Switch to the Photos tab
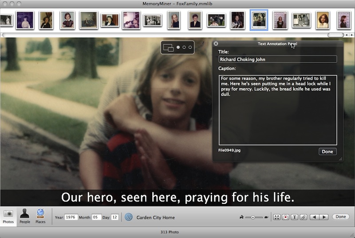This screenshot has width=355, height=238. click(x=8, y=216)
